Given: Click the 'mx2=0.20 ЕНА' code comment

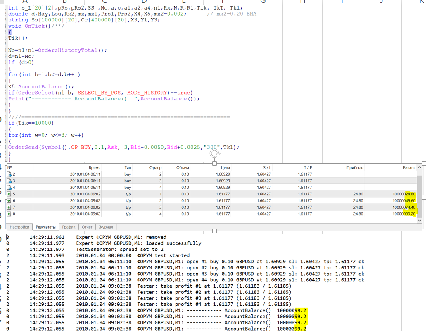Looking at the screenshot, I should (232, 14).
